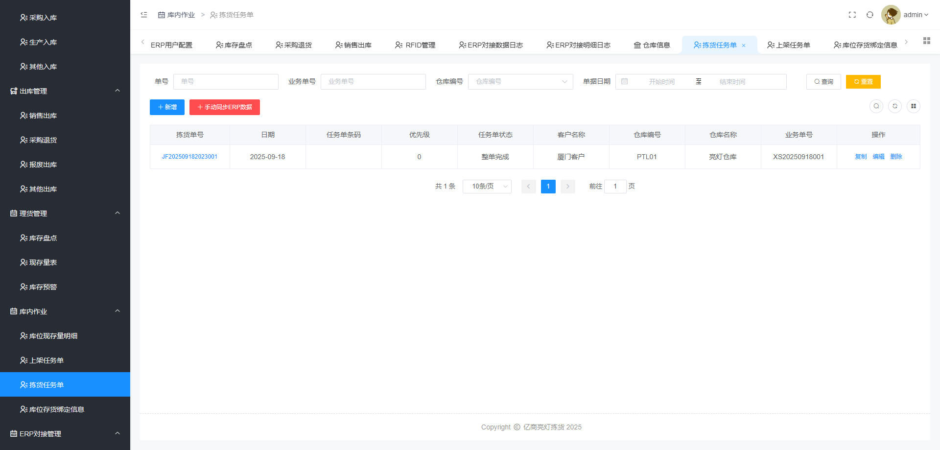The image size is (940, 450).
Task: Click the refresh icon beside the admin avatar
Action: 869,15
